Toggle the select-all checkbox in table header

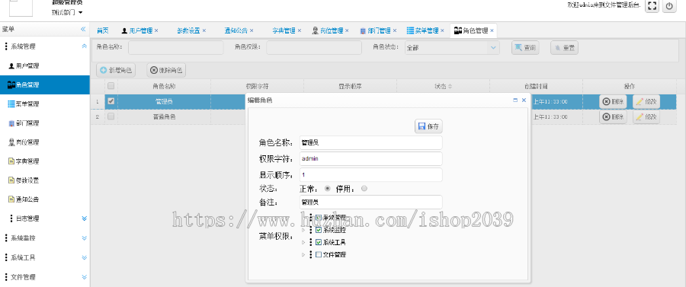tap(111, 86)
